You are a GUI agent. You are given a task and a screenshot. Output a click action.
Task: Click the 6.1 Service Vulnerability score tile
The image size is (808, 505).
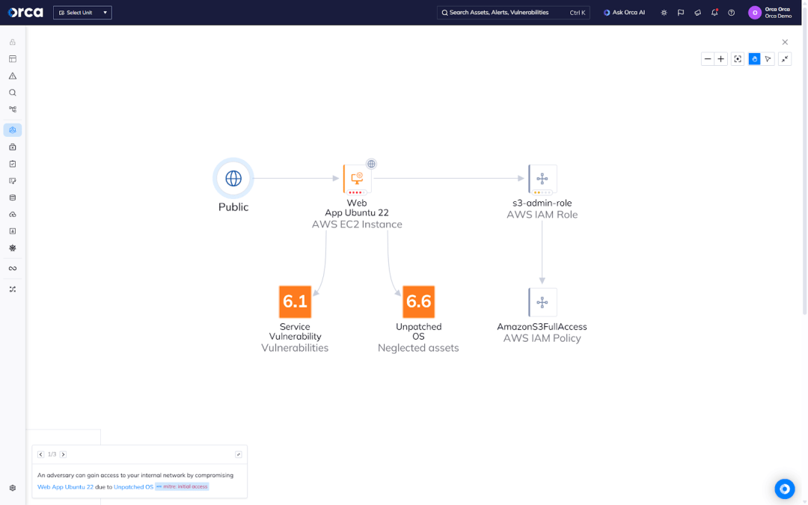tap(296, 302)
